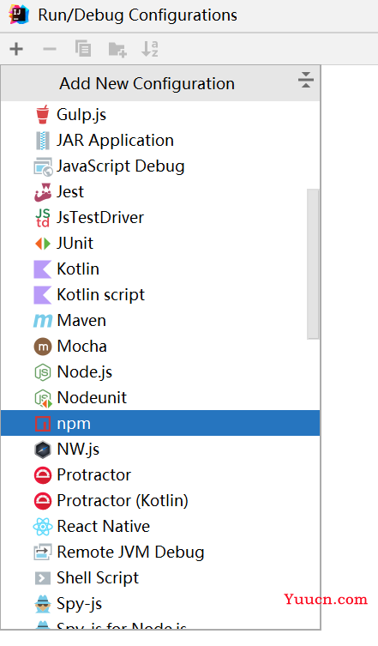Viewport: 378px width, 646px height.
Task: Select the React Native atom icon
Action: tap(43, 527)
